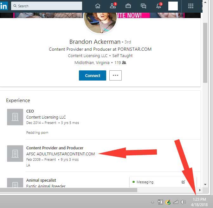213x208 pixels.
Task: Click the banner ad at top
Action: 100,15
